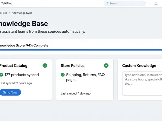Click the Store Policies green checkmark badge

coord(106,66)
